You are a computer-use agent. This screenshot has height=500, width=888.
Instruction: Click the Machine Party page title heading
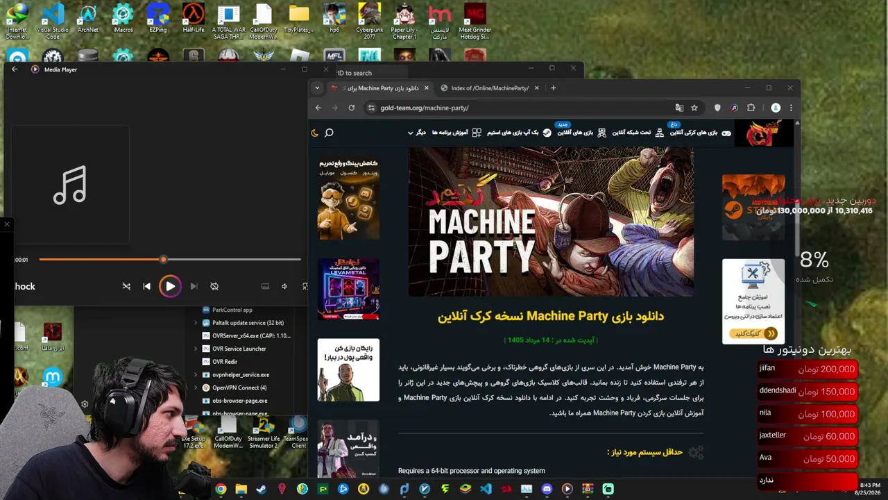[551, 316]
